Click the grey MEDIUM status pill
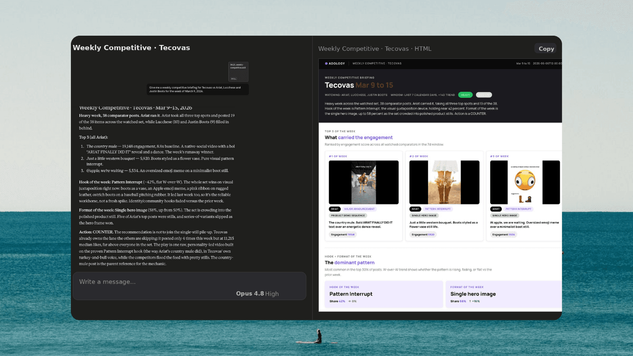Screen dimensions: 633x356 pos(484,95)
